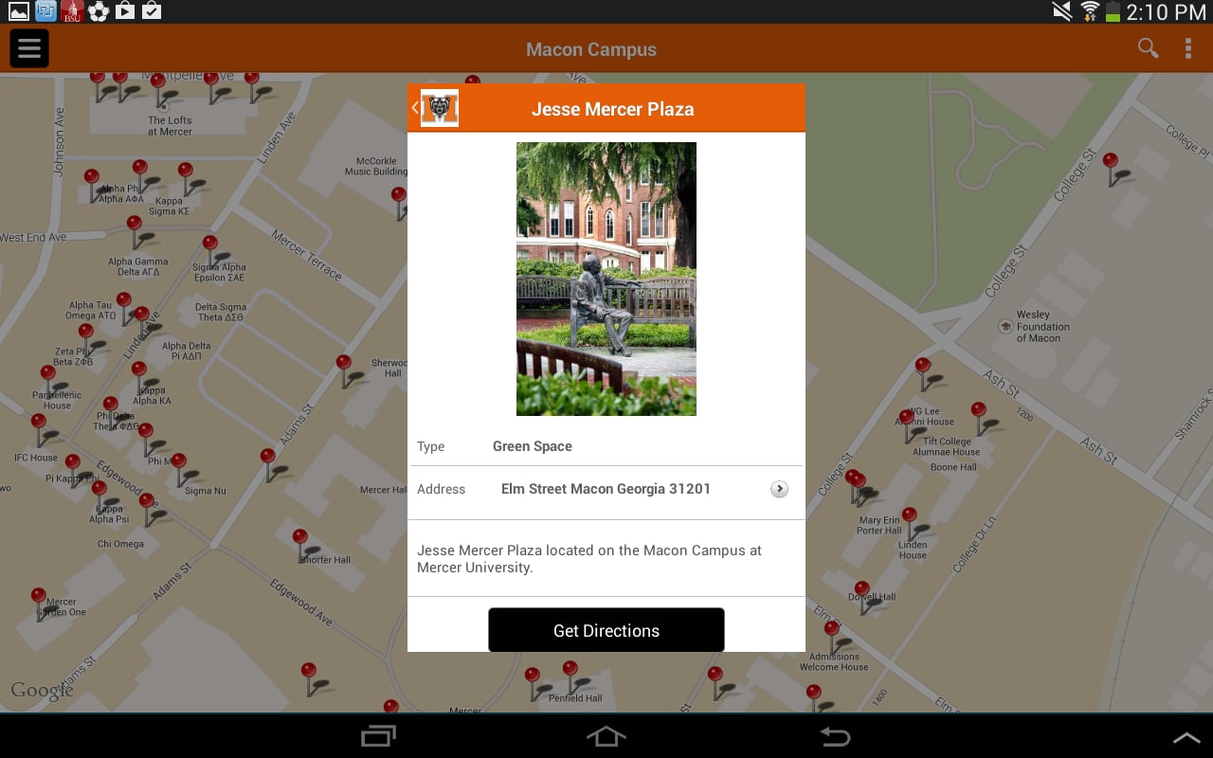Tap the Google logo on the map
This screenshot has width=1213, height=758.
coord(42,691)
